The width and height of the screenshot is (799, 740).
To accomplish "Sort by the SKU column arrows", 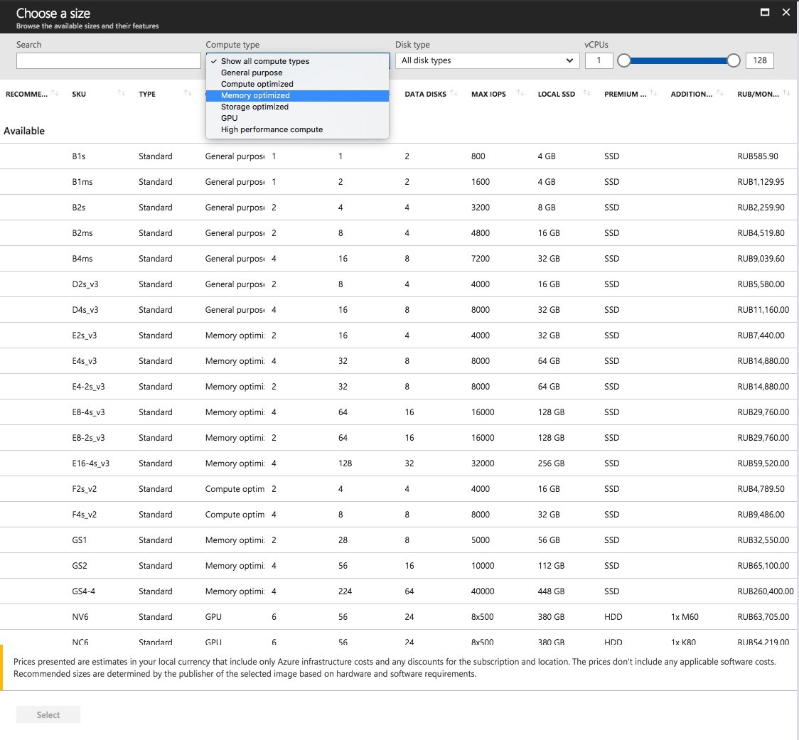I will point(122,92).
